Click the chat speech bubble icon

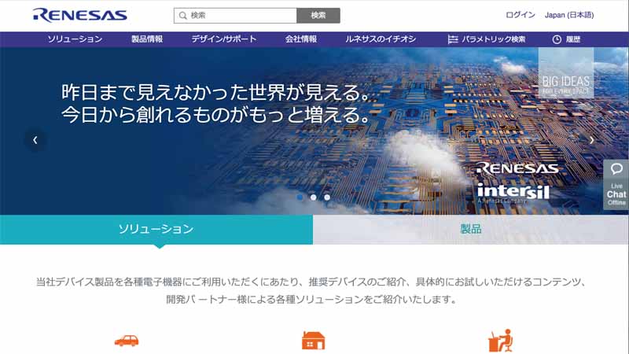pyautogui.click(x=616, y=169)
